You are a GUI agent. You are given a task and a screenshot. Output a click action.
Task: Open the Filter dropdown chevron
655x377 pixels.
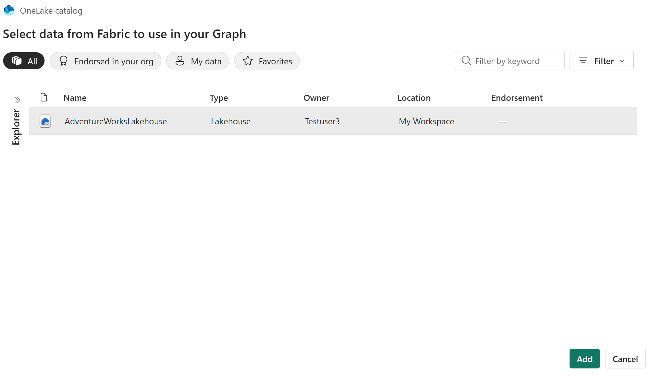click(x=622, y=61)
